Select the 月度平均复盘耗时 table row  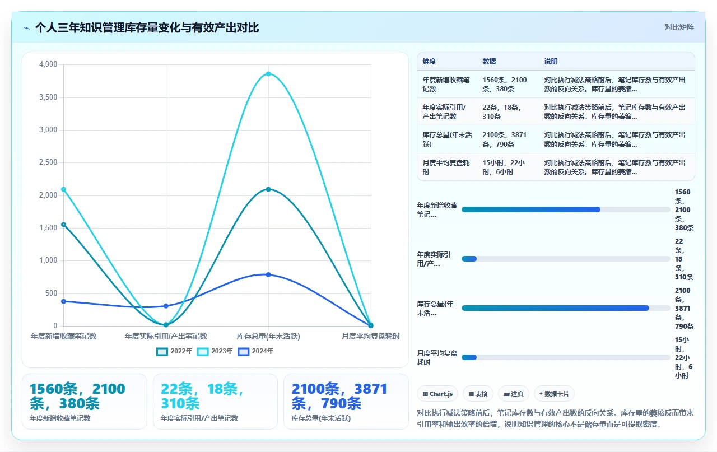coord(556,167)
